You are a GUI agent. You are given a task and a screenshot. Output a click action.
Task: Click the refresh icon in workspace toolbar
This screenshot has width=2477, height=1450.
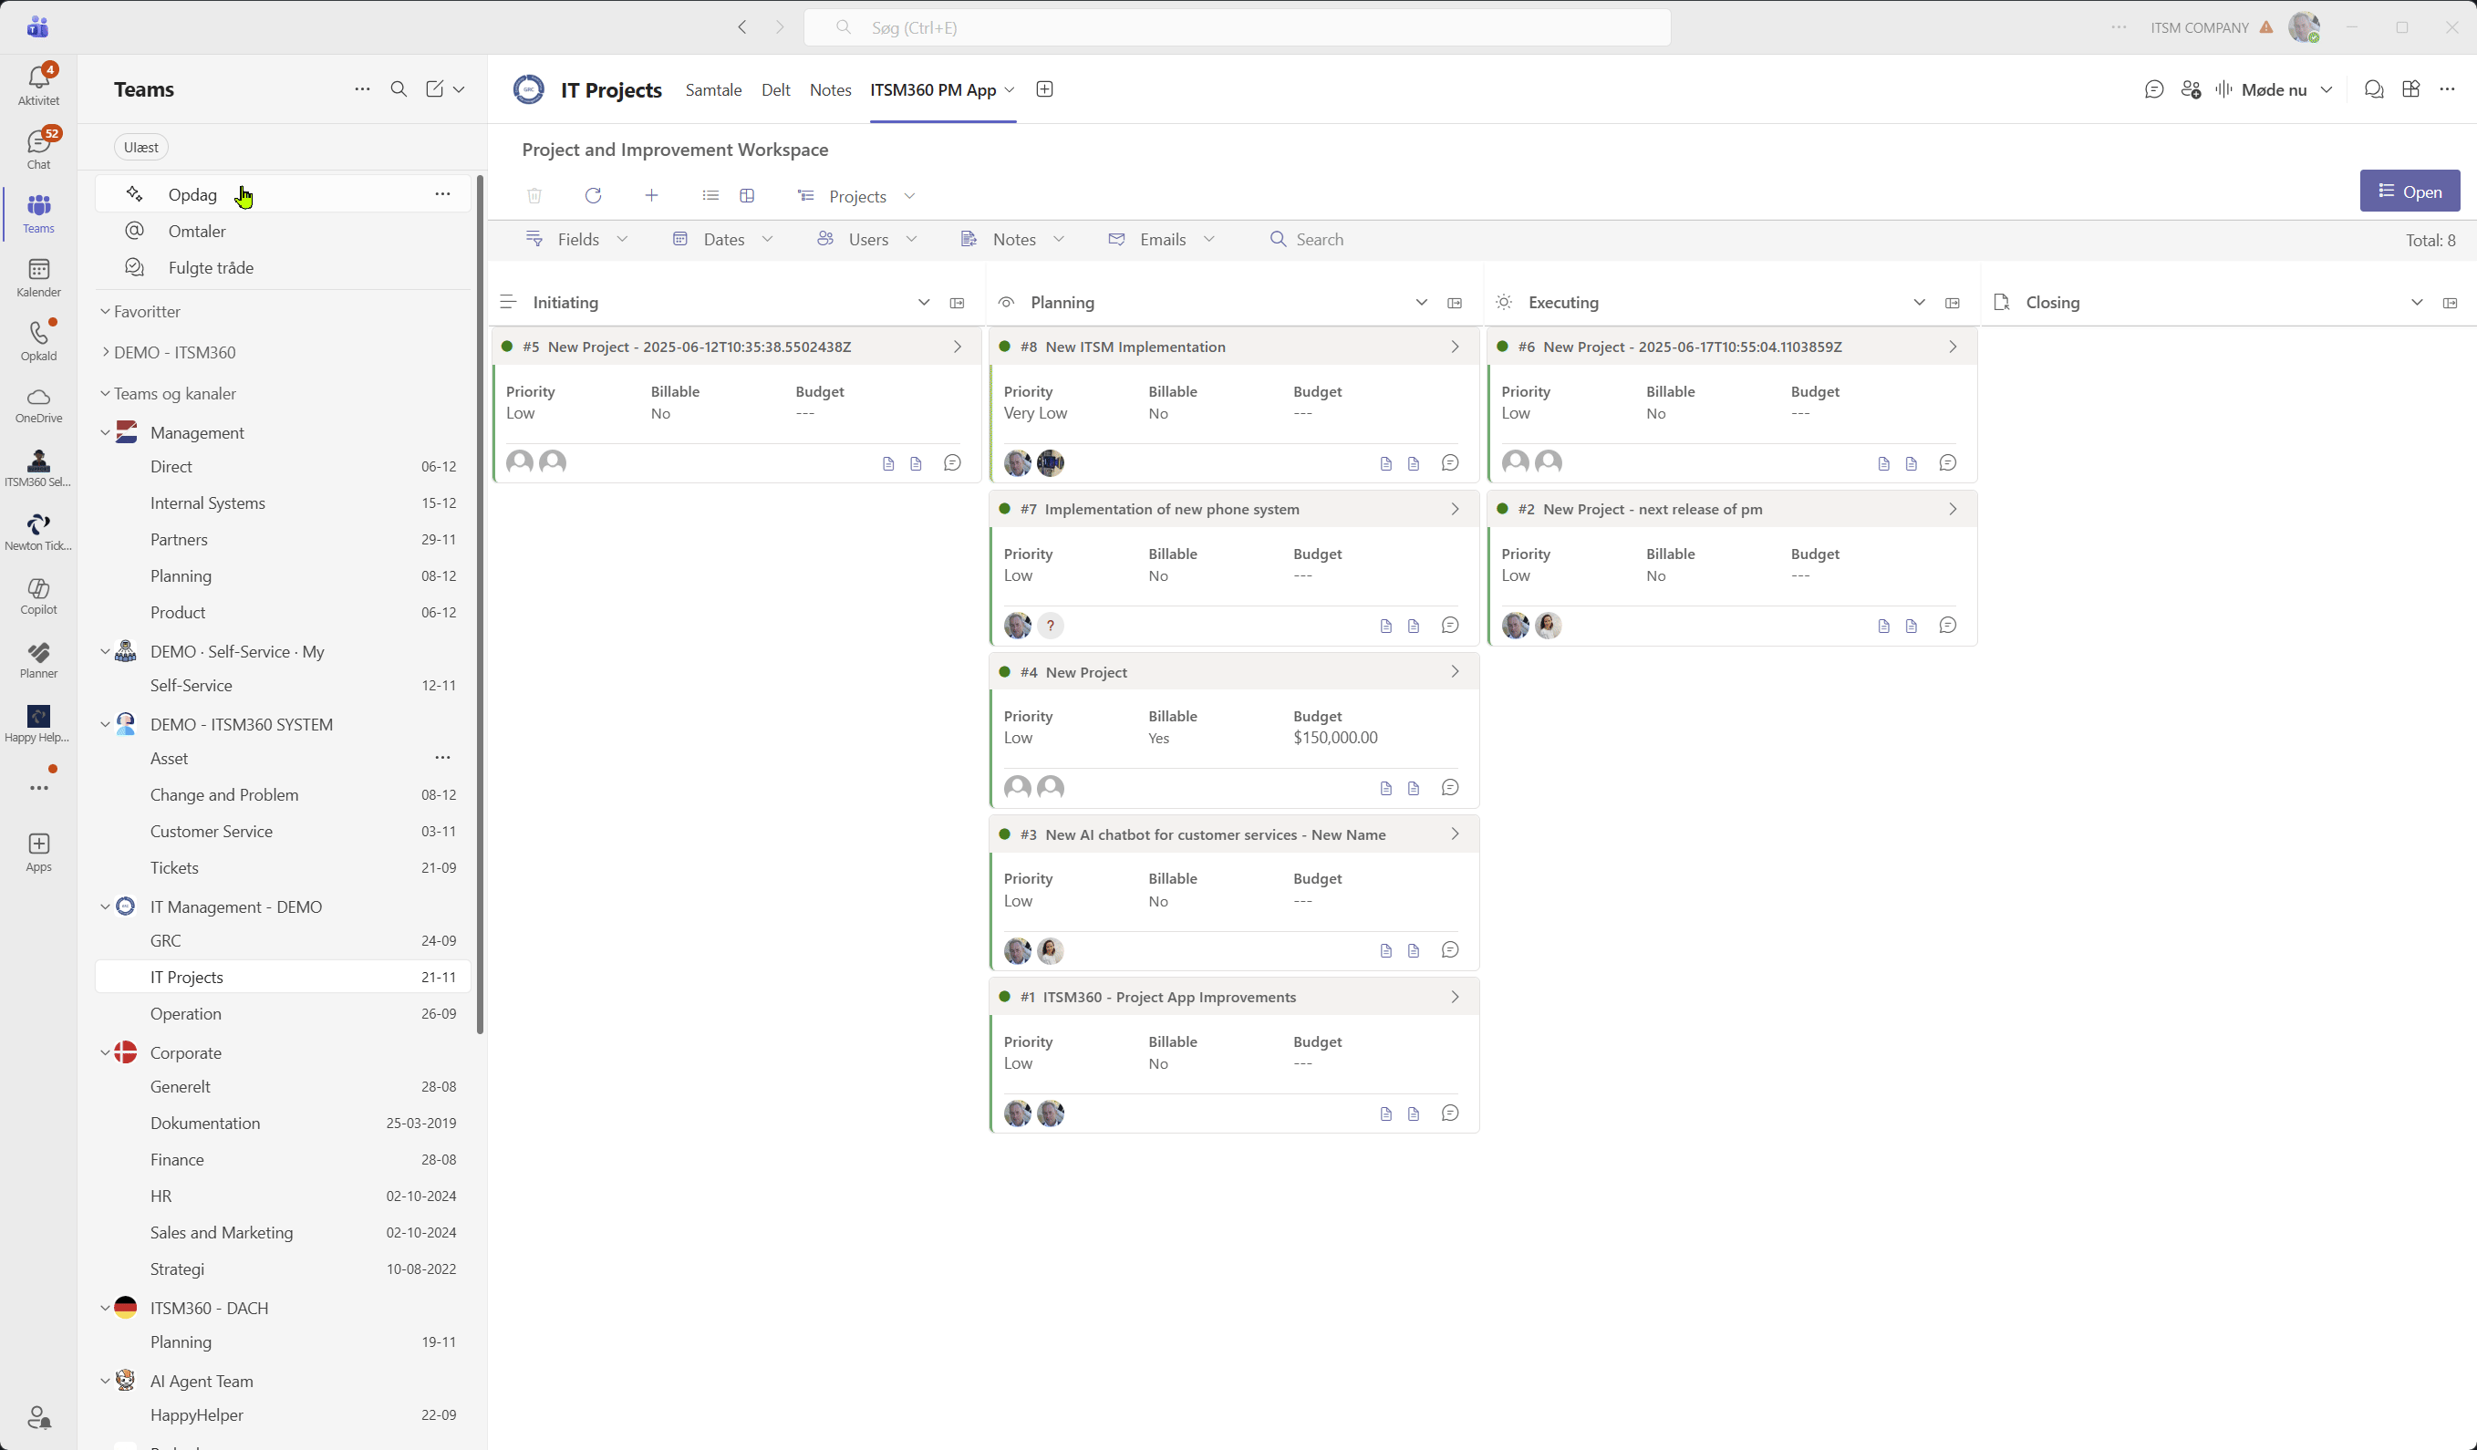pyautogui.click(x=593, y=196)
